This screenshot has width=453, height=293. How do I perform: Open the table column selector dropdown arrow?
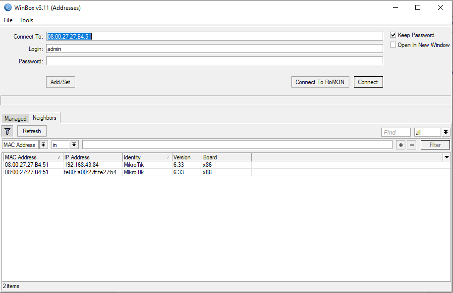(x=447, y=157)
